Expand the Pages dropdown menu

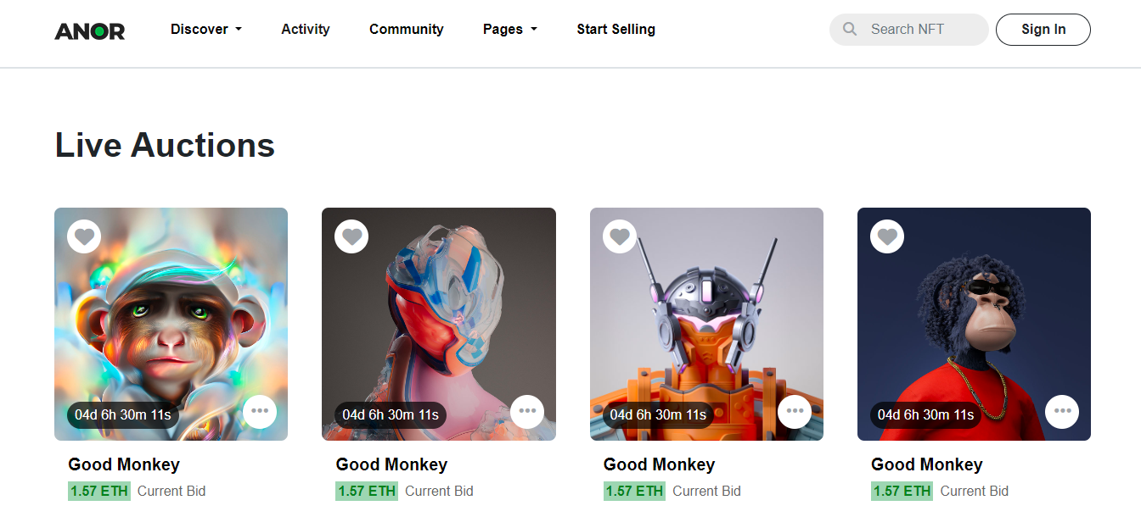tap(510, 29)
